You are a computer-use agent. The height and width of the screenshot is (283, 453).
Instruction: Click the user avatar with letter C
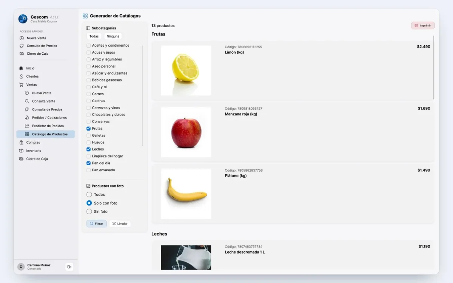click(x=21, y=267)
